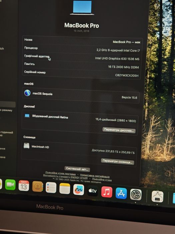Open the yellow Notes app
The height and width of the screenshot is (234, 175).
(65, 189)
